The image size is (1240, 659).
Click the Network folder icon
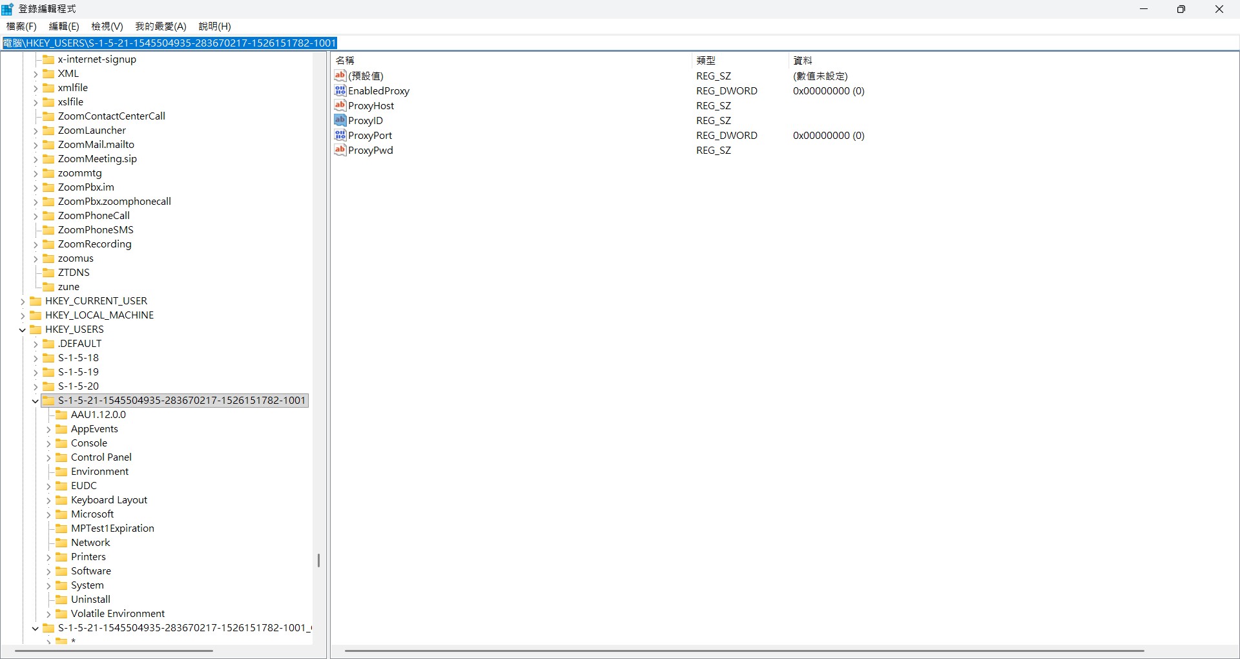point(61,542)
